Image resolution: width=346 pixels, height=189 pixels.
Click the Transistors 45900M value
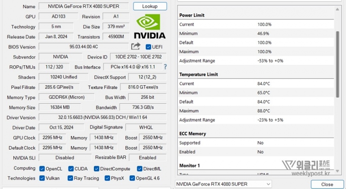[116, 36]
